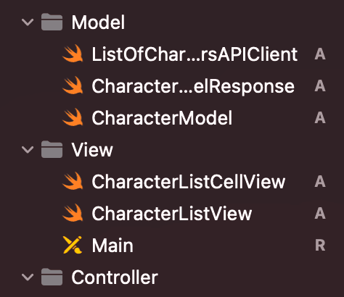Open the CharacterModel file

tap(162, 118)
